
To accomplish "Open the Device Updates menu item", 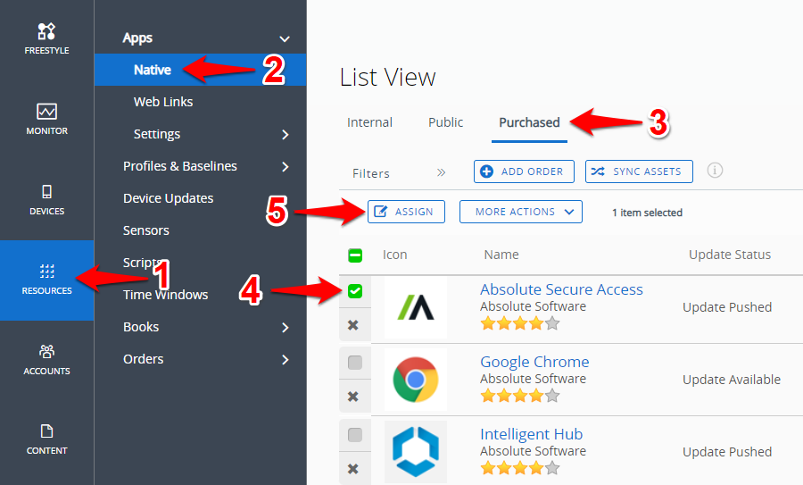I will click(x=168, y=198).
